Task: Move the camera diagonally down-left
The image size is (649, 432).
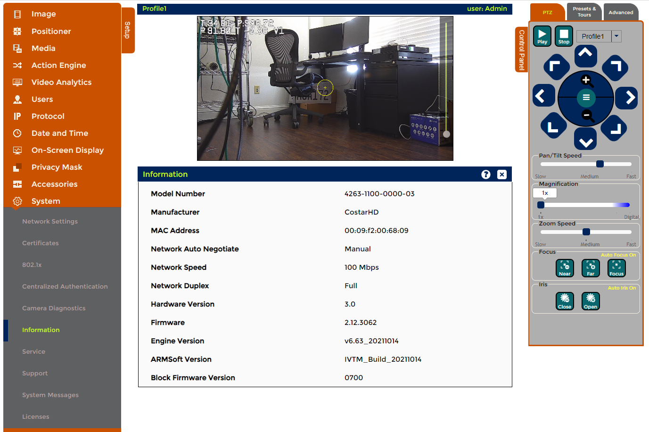Action: pyautogui.click(x=554, y=126)
